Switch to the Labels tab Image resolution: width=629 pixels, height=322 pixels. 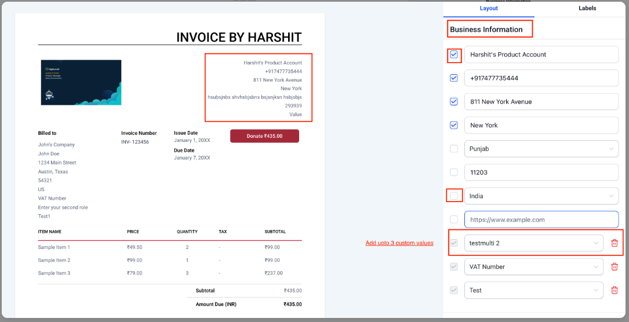587,9
